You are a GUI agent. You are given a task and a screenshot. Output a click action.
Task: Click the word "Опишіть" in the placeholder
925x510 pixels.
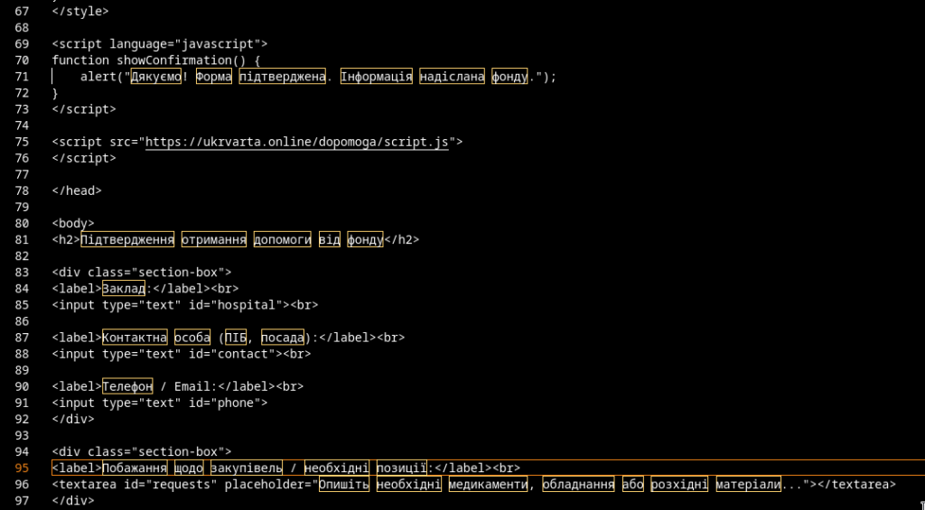pos(344,485)
